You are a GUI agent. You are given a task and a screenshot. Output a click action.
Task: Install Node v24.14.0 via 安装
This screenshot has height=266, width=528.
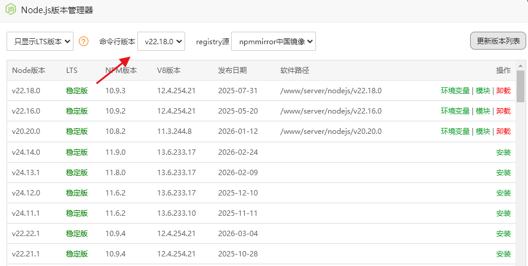click(x=504, y=152)
